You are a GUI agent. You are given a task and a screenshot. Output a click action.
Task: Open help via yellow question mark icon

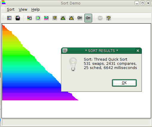[109, 18]
